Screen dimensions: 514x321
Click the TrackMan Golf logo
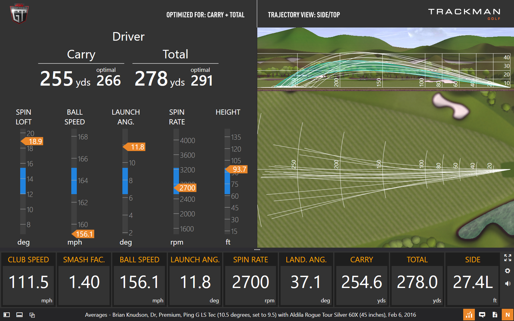[464, 14]
